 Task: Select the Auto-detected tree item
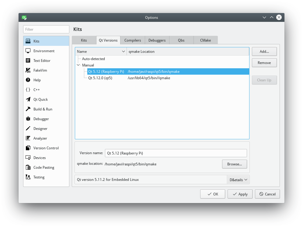pos(93,59)
